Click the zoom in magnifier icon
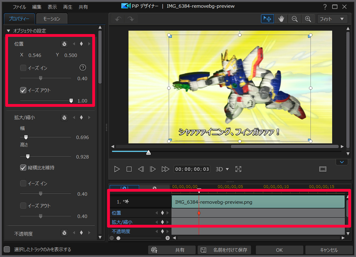The height and width of the screenshot is (257, 356). [x=308, y=19]
